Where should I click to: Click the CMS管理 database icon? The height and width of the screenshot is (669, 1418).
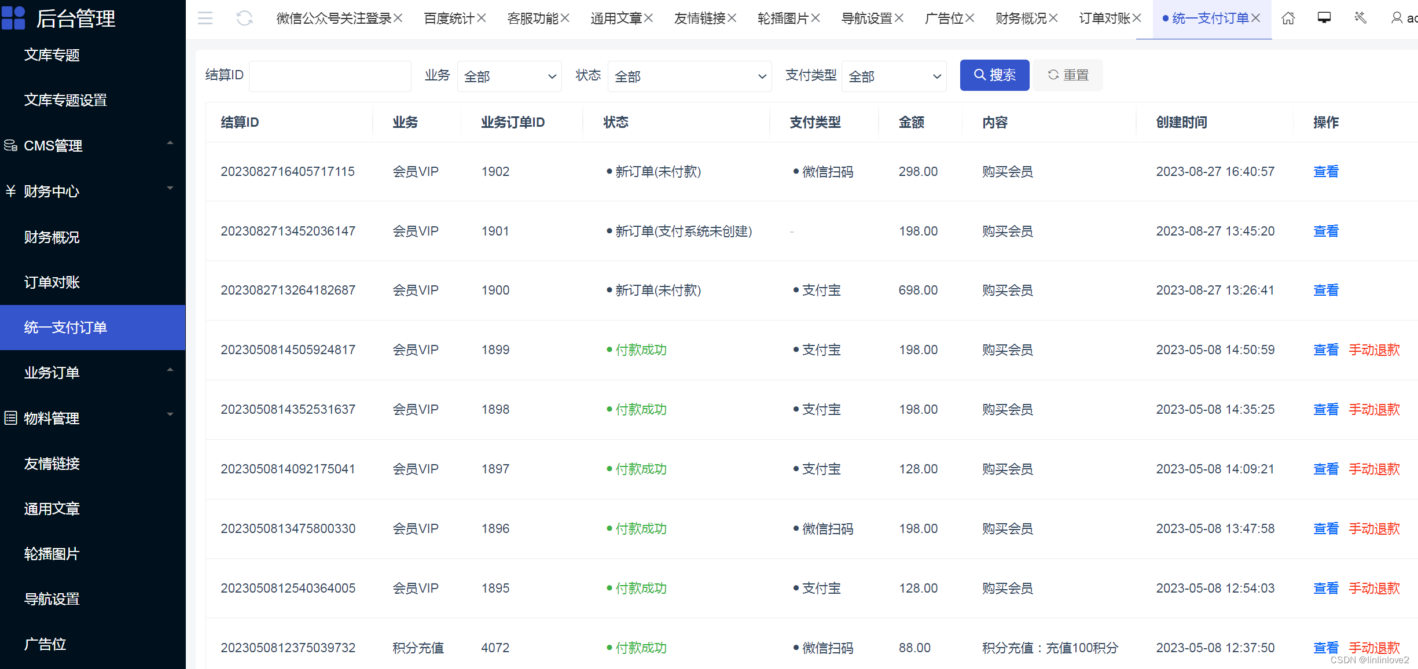(x=10, y=145)
